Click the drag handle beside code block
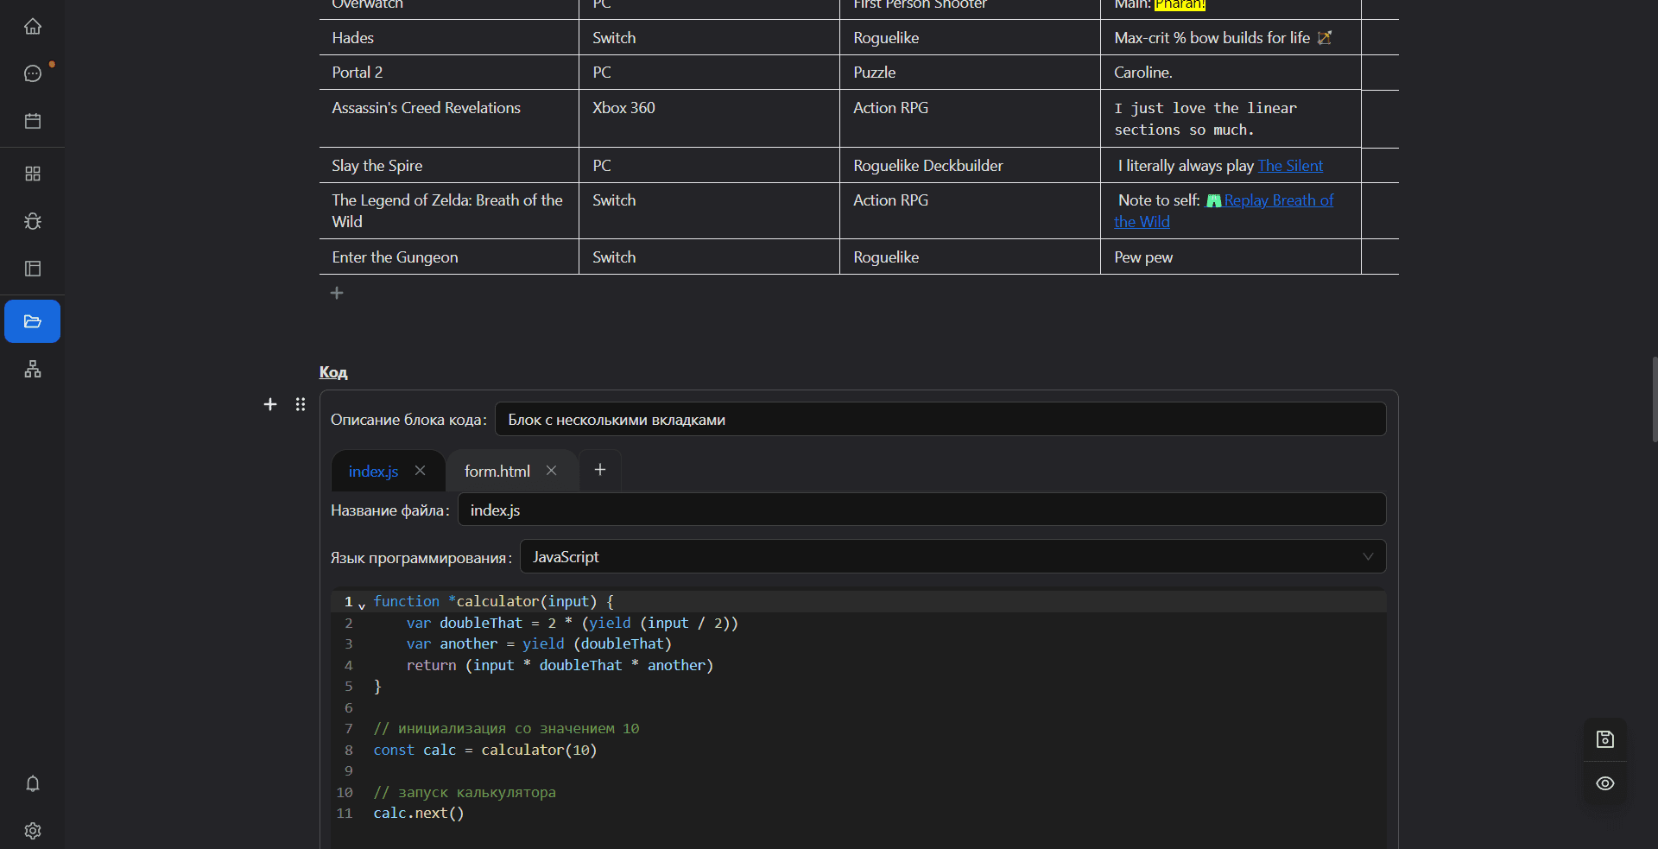 [x=301, y=404]
